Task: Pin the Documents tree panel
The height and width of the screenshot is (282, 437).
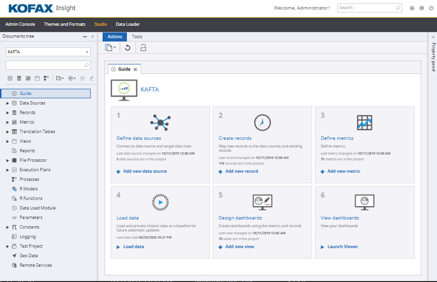Action: coord(93,37)
